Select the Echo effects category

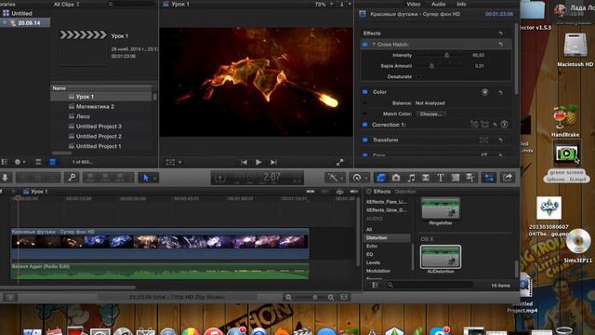[x=372, y=246]
